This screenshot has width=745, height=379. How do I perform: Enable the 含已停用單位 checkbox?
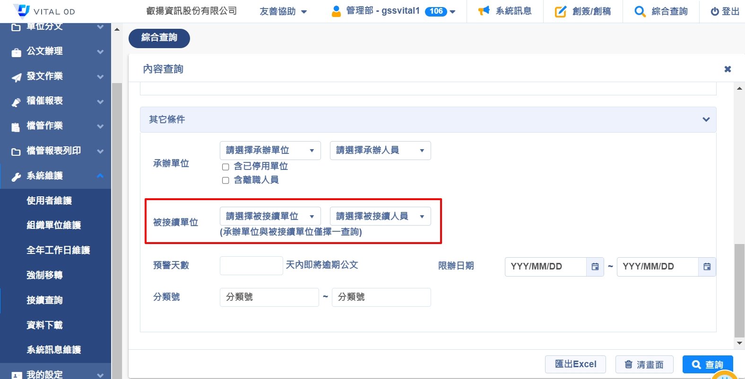pos(225,167)
